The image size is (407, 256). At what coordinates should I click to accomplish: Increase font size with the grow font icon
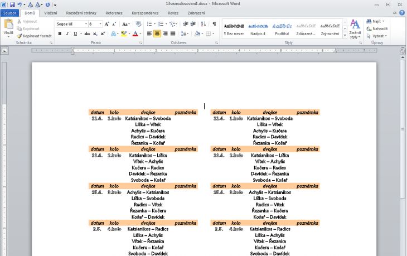pyautogui.click(x=106, y=24)
